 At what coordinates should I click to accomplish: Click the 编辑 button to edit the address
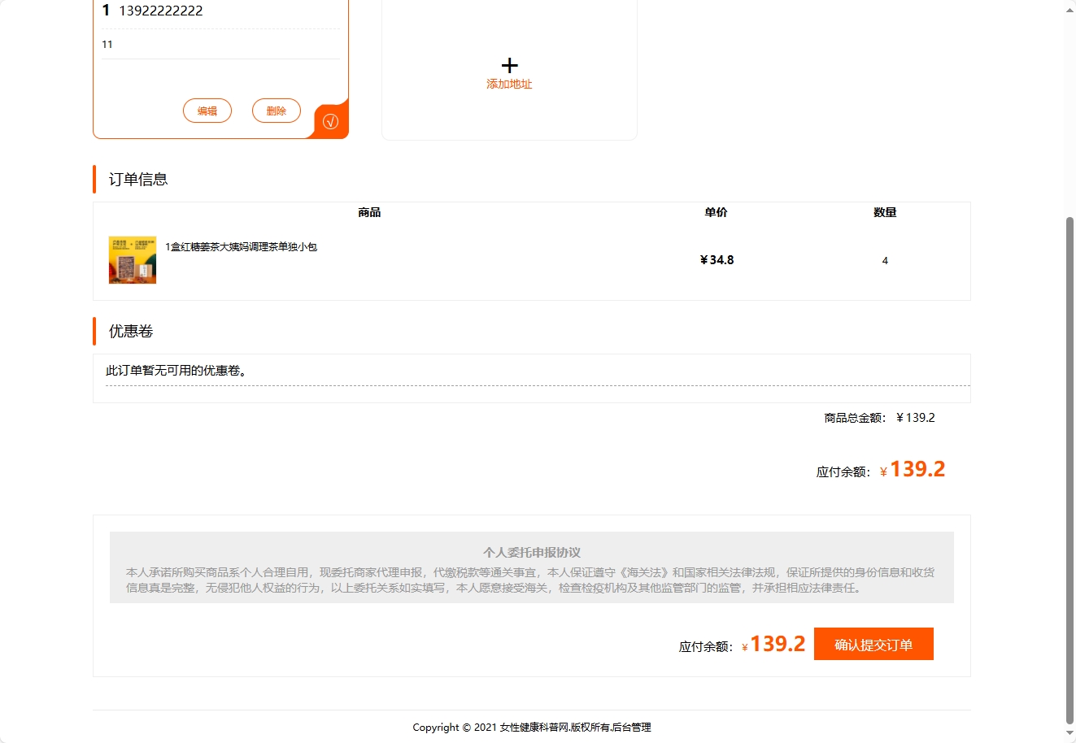[207, 111]
